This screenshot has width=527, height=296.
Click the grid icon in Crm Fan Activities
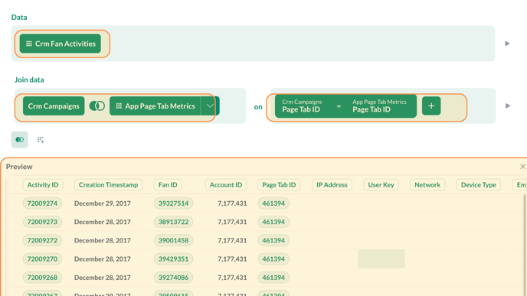click(x=29, y=44)
